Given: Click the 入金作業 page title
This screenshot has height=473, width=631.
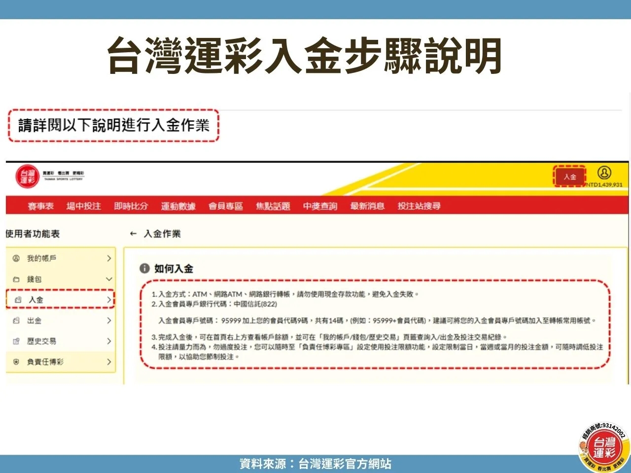Looking at the screenshot, I should tap(162, 234).
